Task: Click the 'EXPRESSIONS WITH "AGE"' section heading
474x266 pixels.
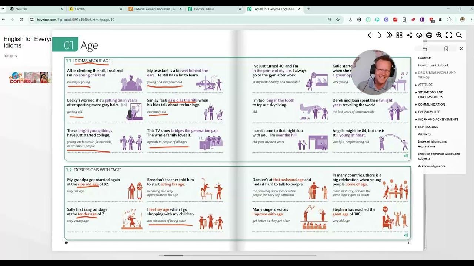Action: [x=97, y=170]
